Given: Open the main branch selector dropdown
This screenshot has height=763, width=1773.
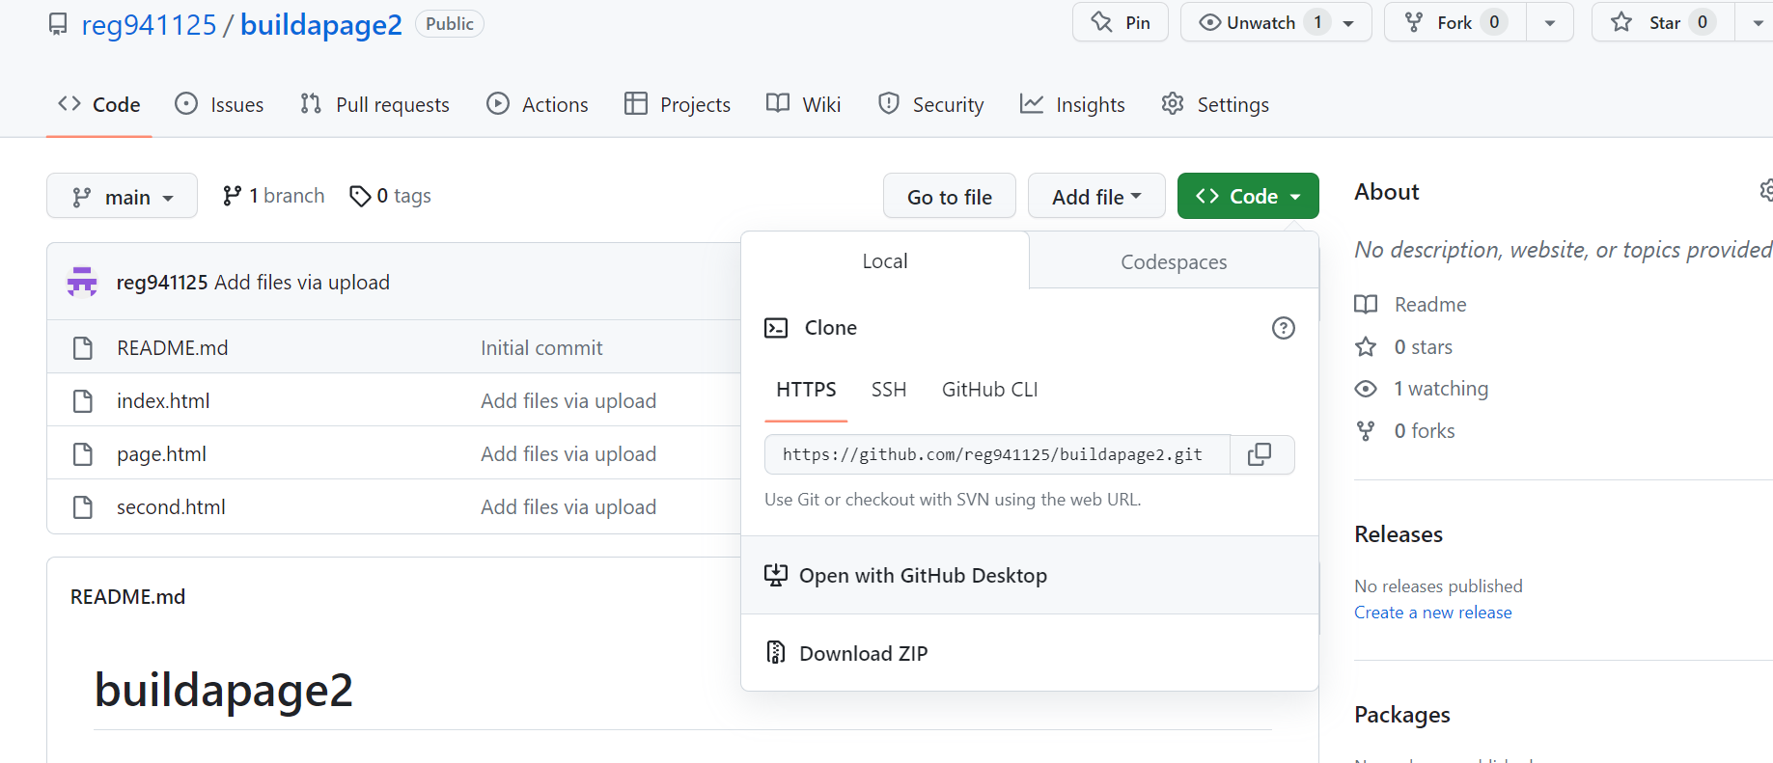Looking at the screenshot, I should pyautogui.click(x=122, y=196).
